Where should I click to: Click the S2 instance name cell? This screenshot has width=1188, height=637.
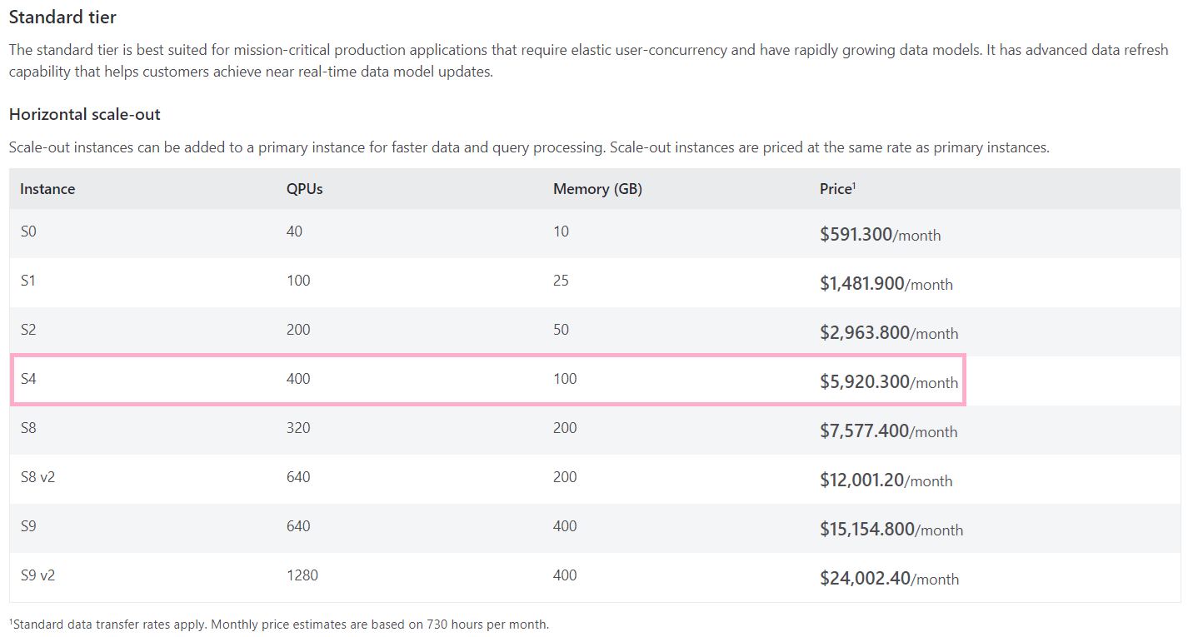pos(28,330)
